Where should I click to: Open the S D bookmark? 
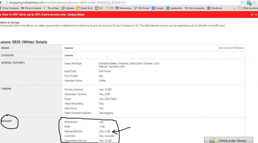pos(109,8)
